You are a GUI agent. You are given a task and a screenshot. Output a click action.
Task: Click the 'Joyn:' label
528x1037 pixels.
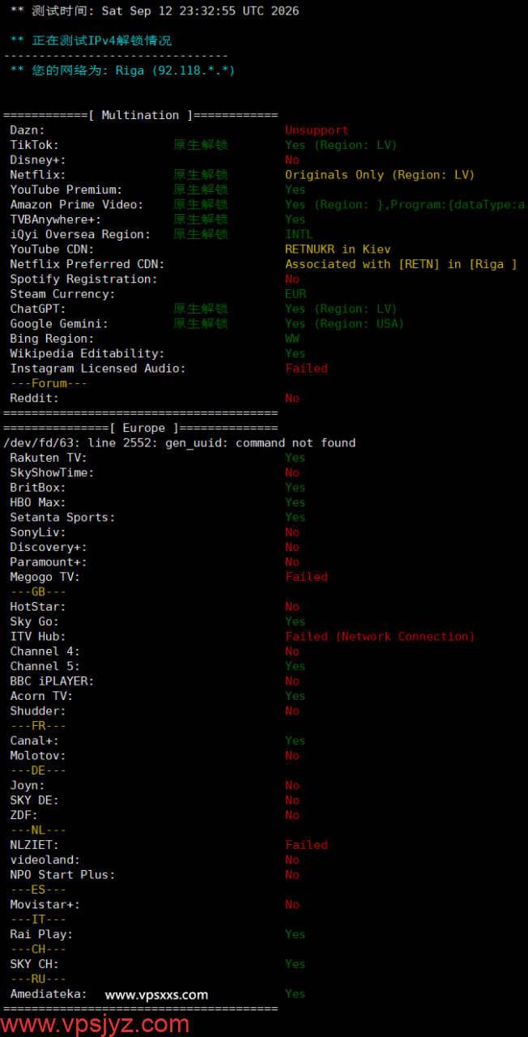click(x=28, y=785)
